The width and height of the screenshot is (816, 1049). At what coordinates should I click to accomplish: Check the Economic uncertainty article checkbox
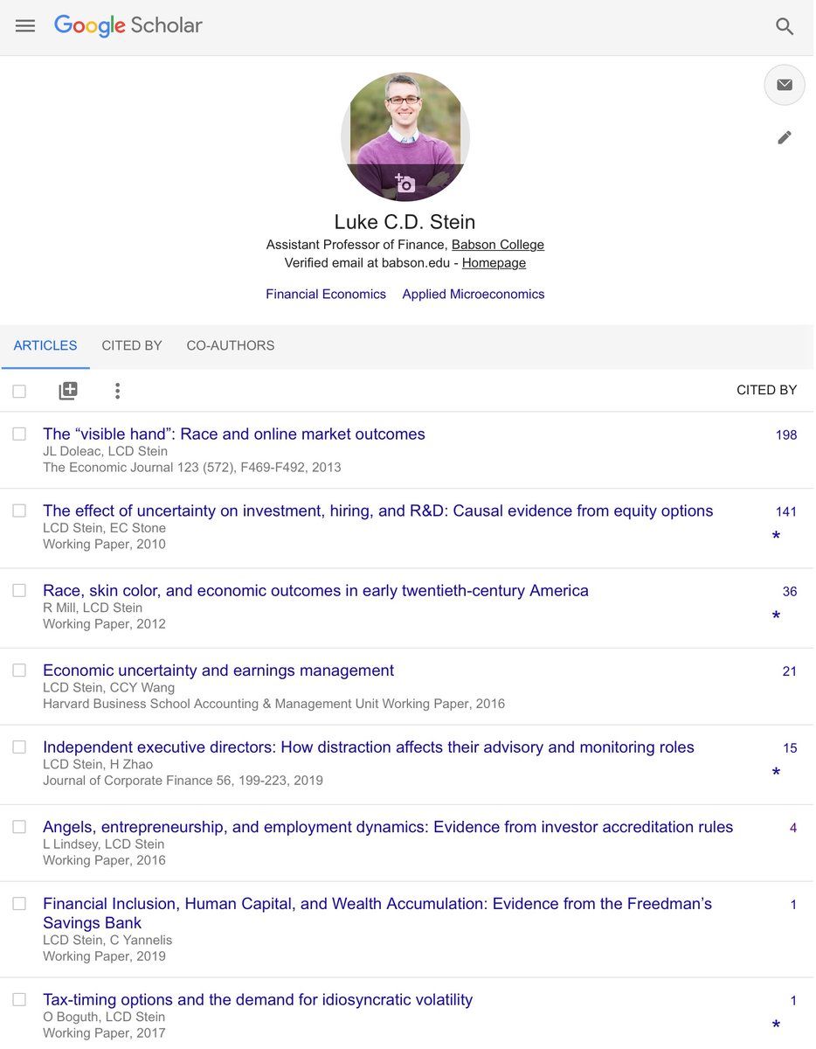[19, 670]
